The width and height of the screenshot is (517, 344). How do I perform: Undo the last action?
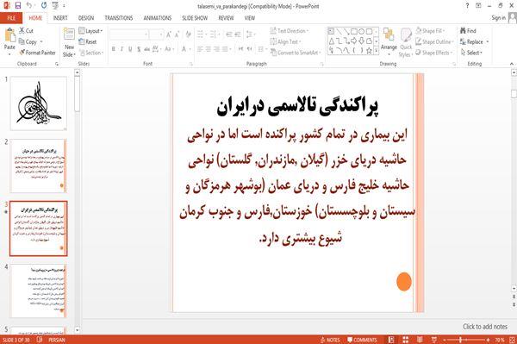coord(29,6)
